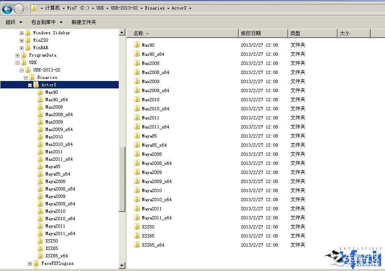The width and height of the screenshot is (385, 271).
Task: Select XSI65_x64 in the navigation tree
Action: (56, 255)
